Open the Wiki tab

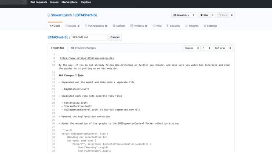pyautogui.click(x=157, y=25)
